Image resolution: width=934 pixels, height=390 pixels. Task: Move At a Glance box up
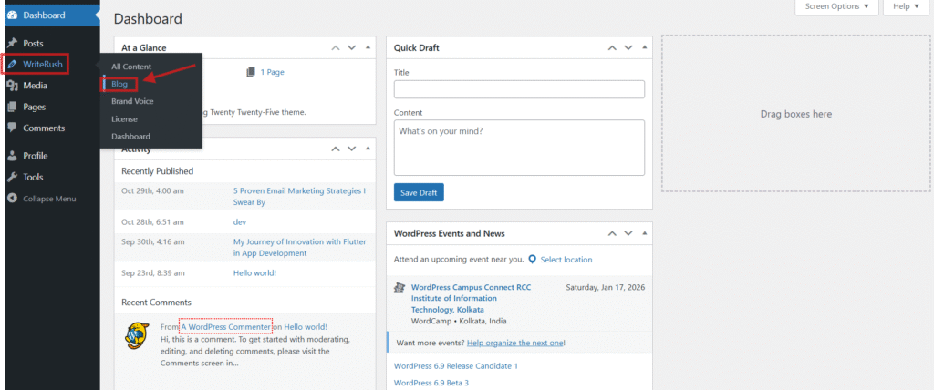336,47
